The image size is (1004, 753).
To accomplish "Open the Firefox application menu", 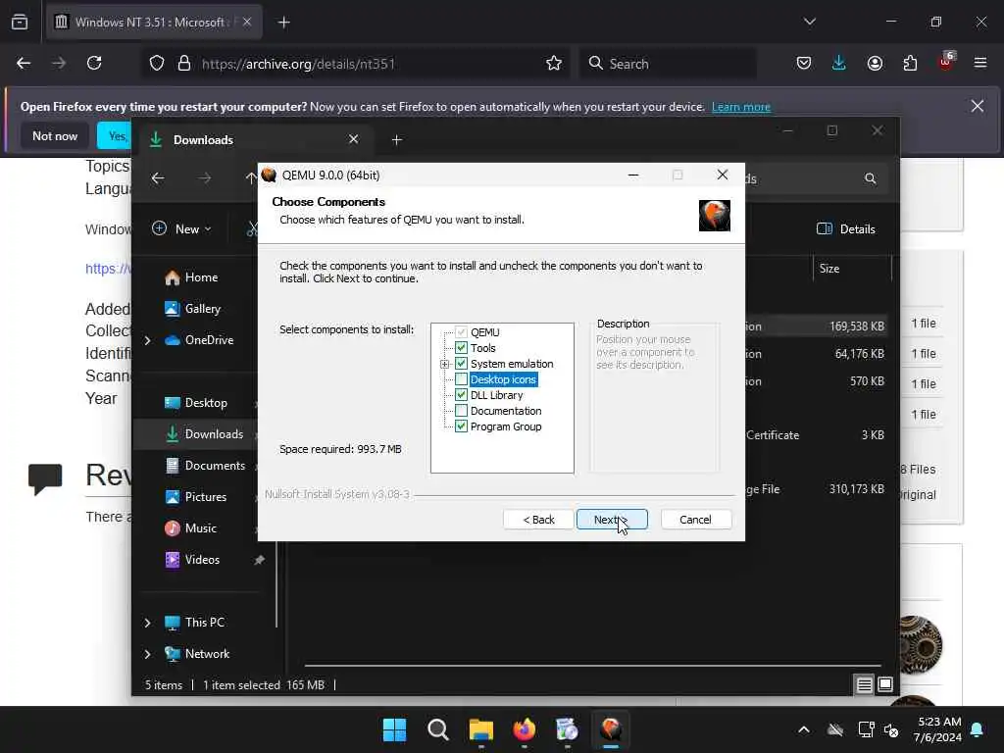I will coord(980,63).
